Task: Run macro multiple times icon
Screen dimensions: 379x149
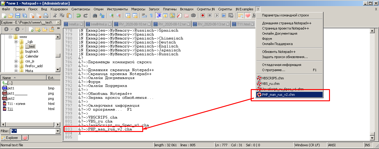Action: 224,15
